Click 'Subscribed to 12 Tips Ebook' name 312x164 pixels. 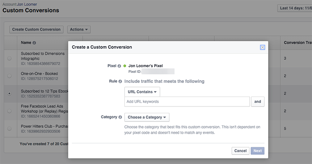[x=45, y=91]
